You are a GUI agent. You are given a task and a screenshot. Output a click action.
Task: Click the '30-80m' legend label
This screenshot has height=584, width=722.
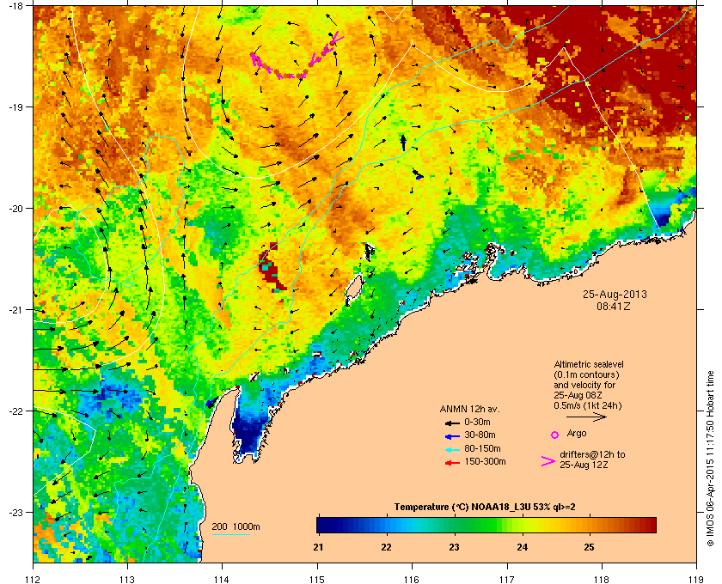(x=480, y=435)
